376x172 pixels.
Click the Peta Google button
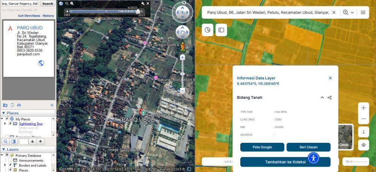[262, 147]
